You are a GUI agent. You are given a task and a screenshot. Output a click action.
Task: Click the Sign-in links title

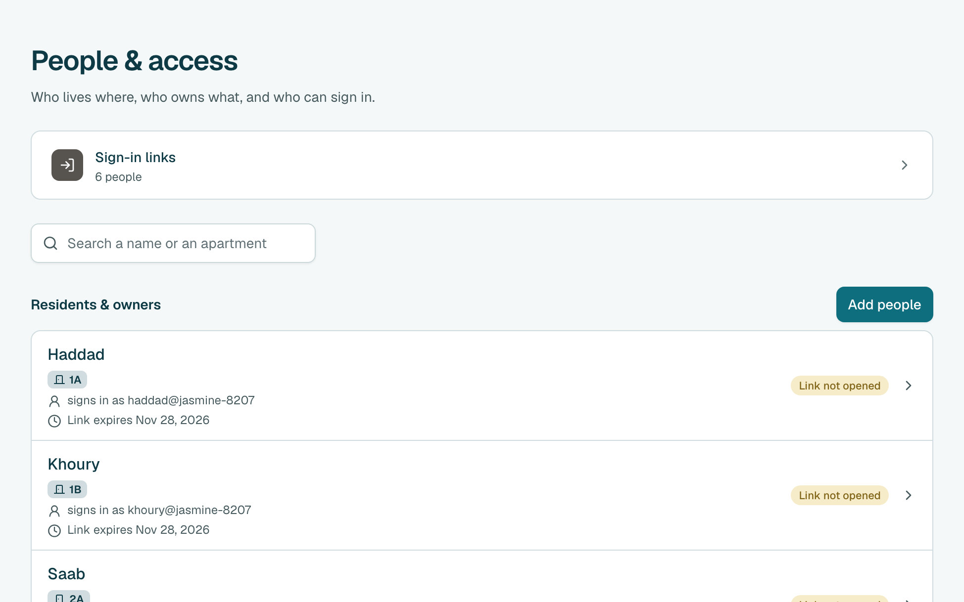click(135, 157)
